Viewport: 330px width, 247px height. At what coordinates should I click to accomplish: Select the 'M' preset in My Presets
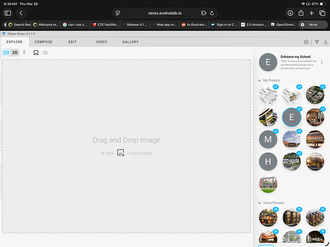(x=268, y=139)
